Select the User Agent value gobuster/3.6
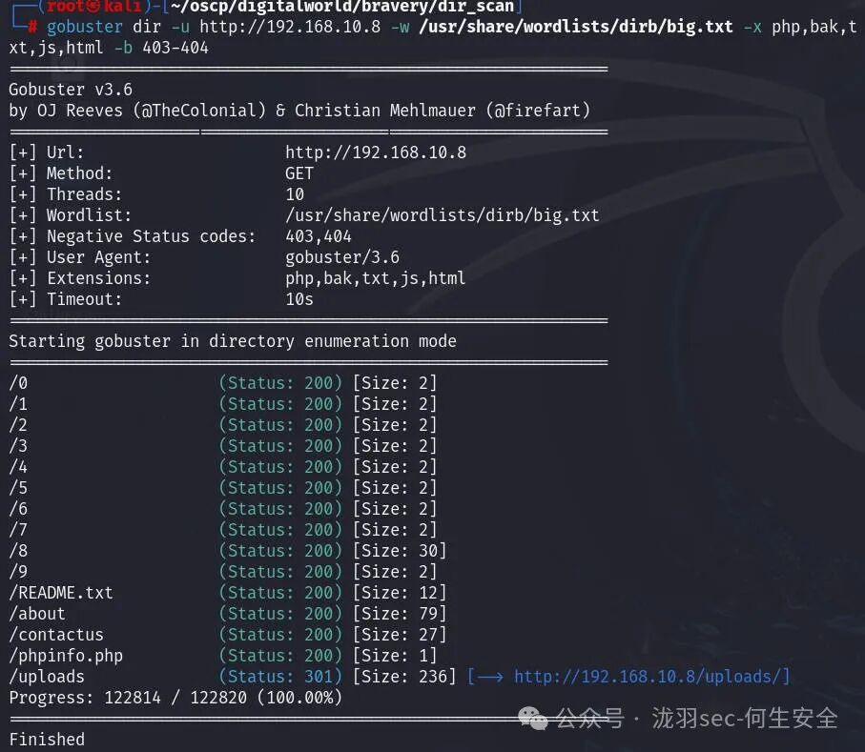This screenshot has width=865, height=752. [342, 257]
